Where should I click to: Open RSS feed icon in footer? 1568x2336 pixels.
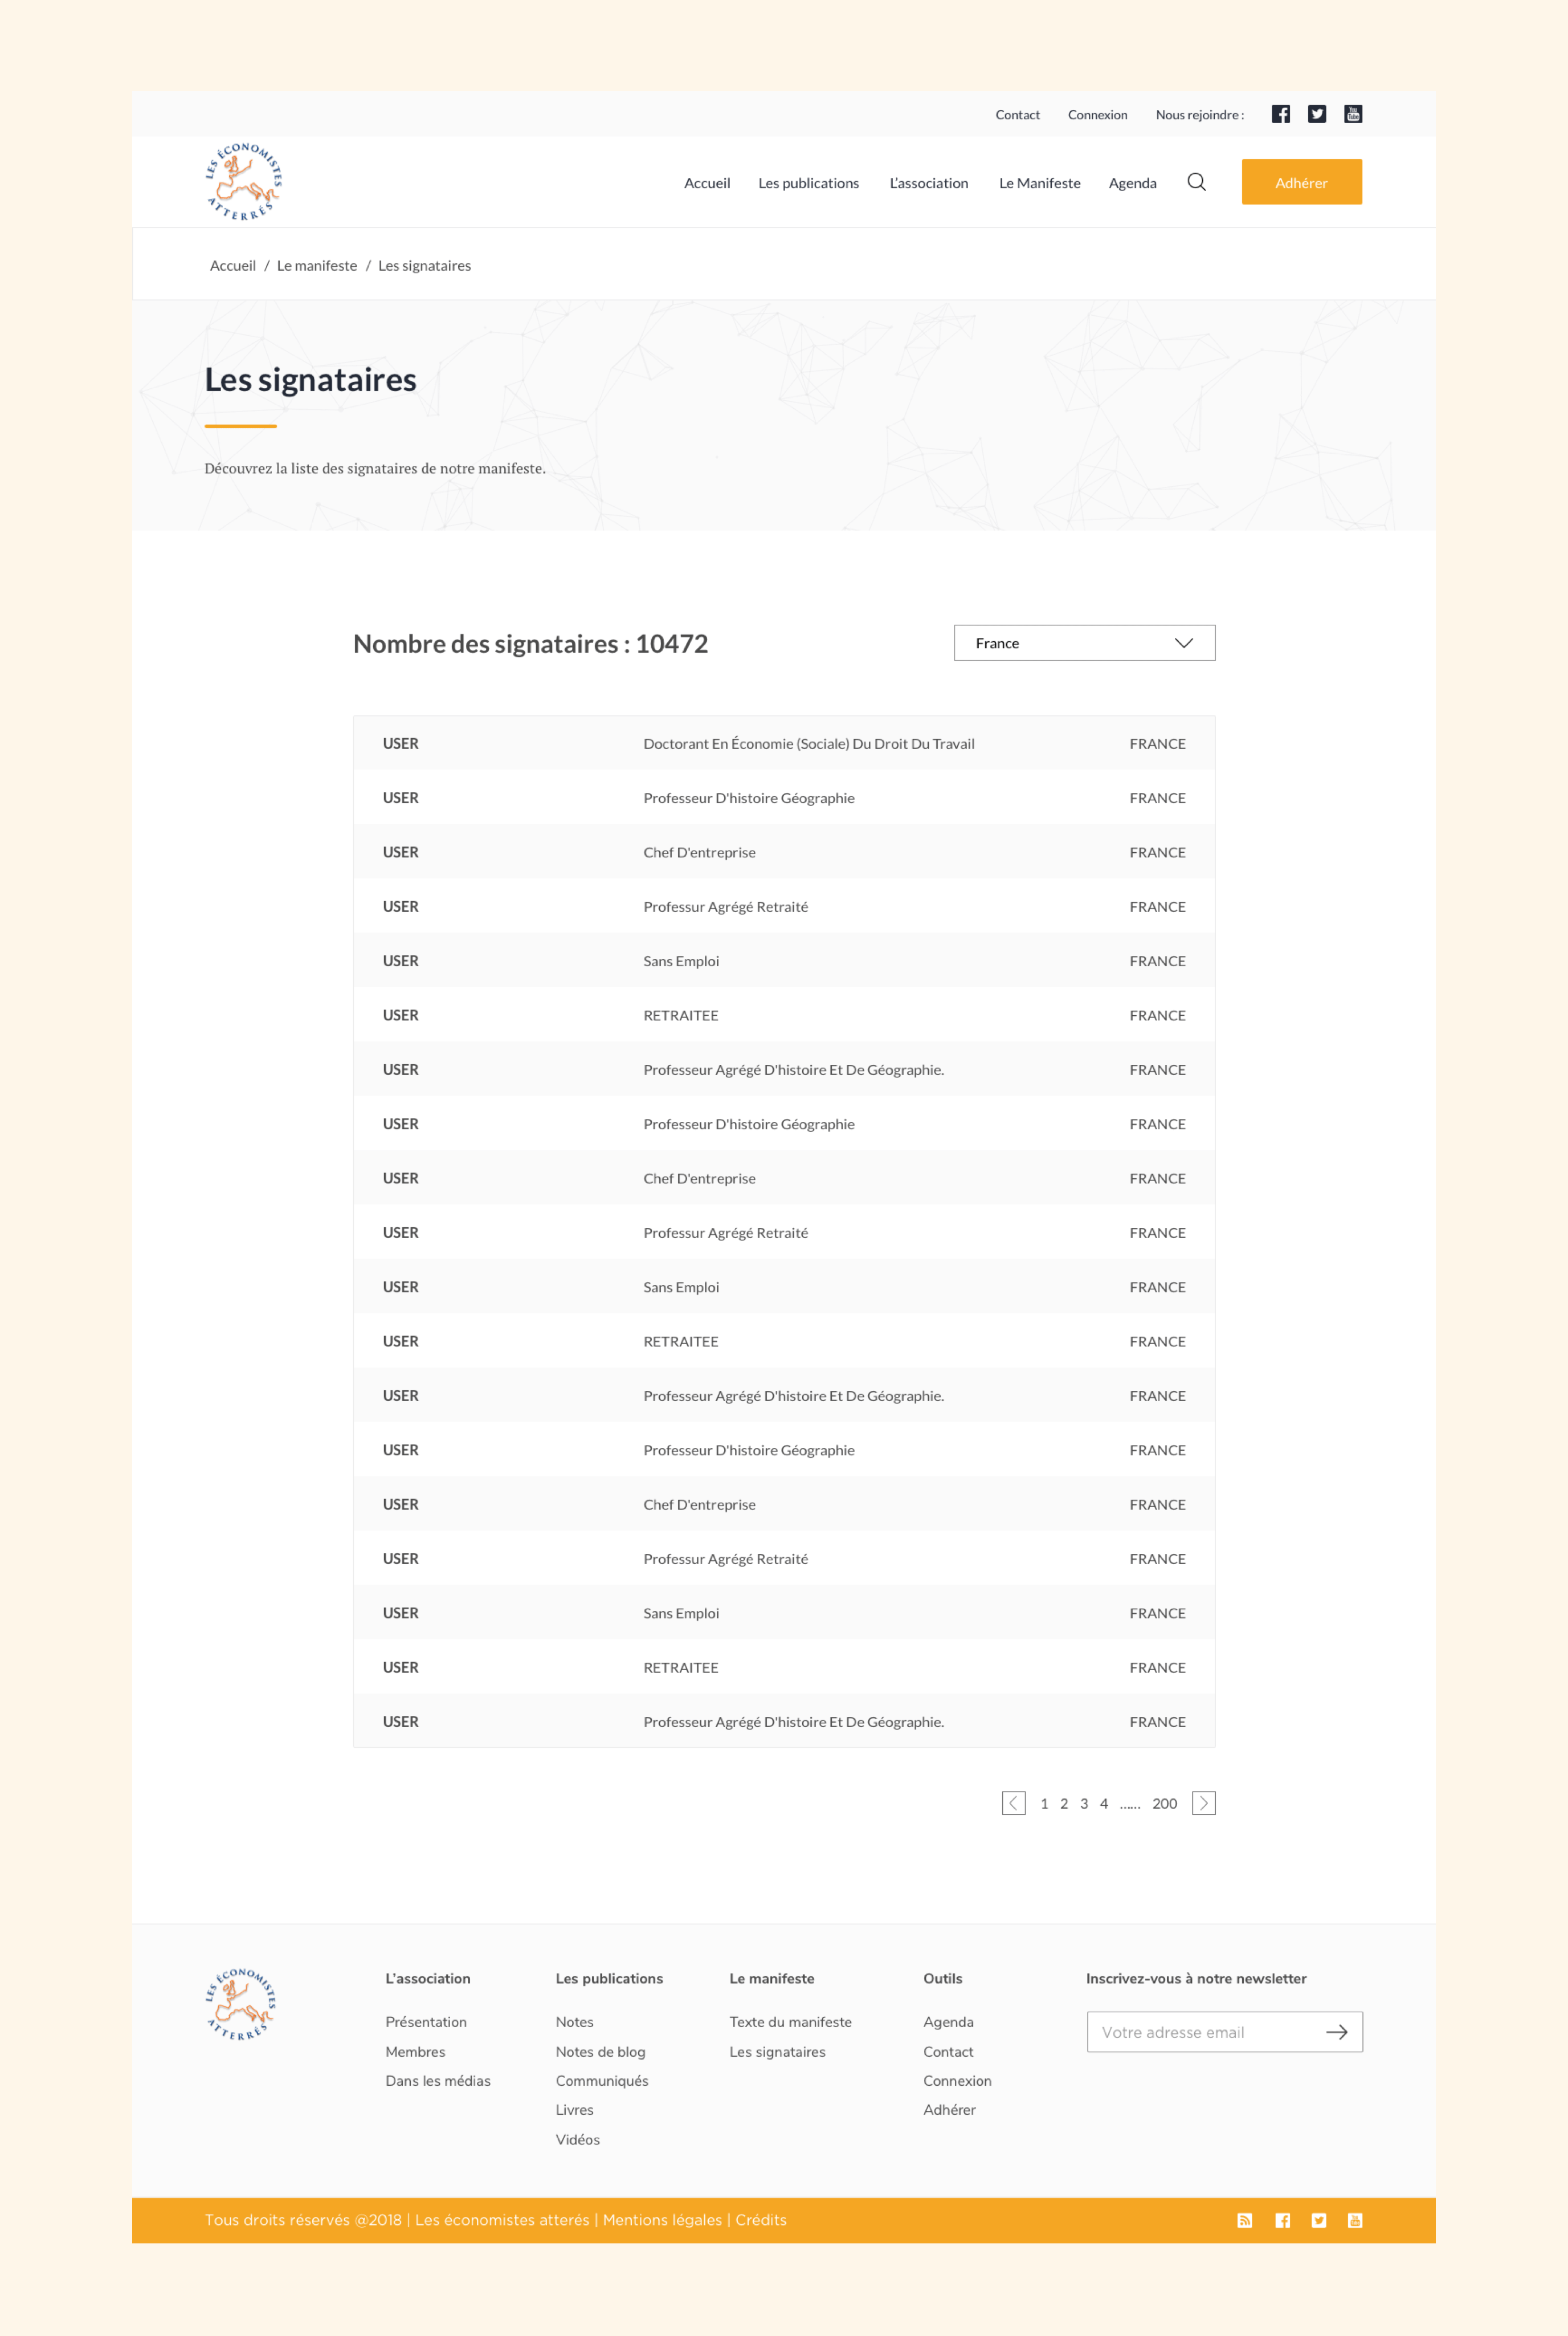(x=1245, y=2220)
